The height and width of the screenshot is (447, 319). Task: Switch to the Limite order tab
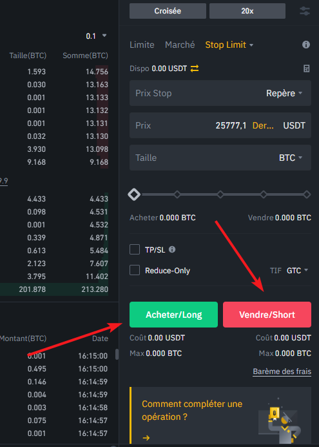coord(142,45)
